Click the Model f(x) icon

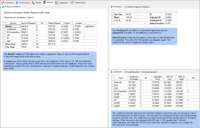(x=33, y=2)
